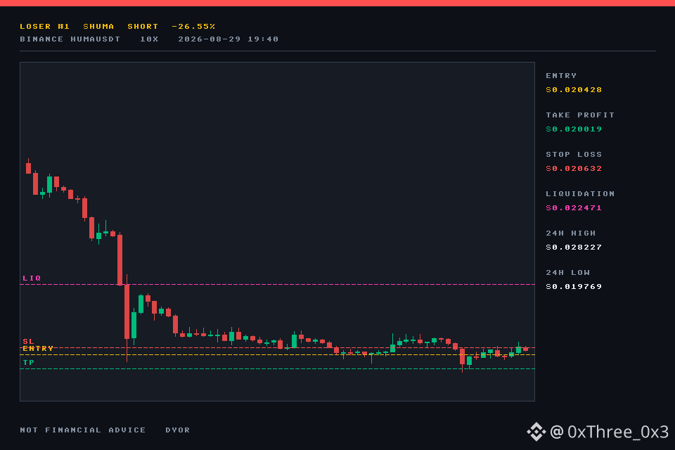Click the 24H low value $0.019769
Screen dimensions: 675x450
(574, 287)
